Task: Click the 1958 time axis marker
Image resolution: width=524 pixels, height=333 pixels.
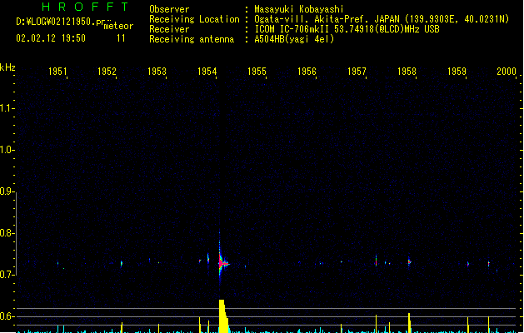Action: (x=407, y=71)
